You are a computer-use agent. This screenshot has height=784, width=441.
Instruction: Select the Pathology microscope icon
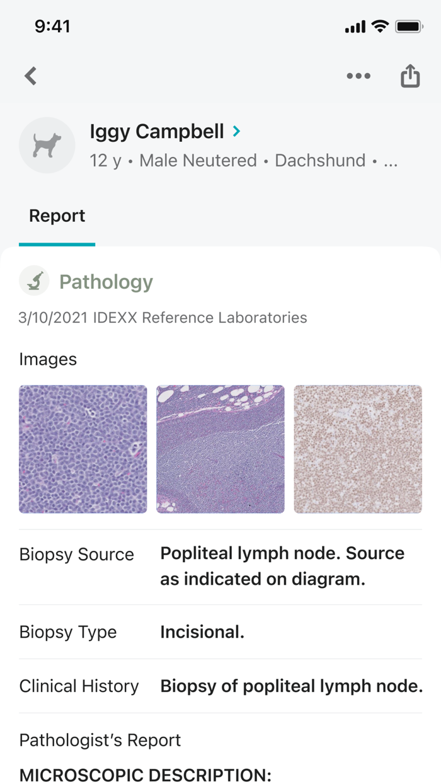[x=35, y=280]
